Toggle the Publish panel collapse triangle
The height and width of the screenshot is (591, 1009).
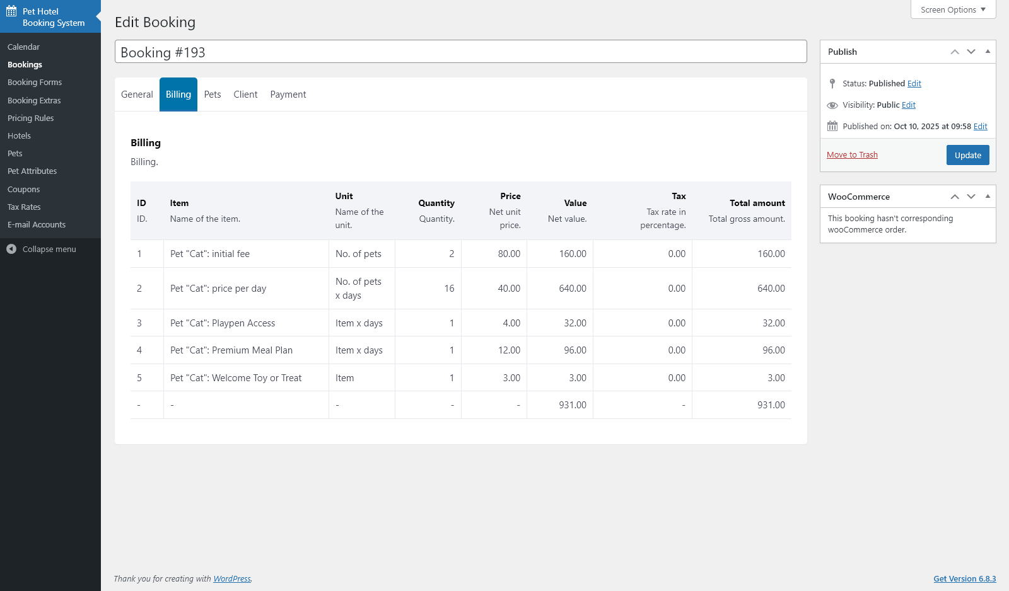click(988, 52)
